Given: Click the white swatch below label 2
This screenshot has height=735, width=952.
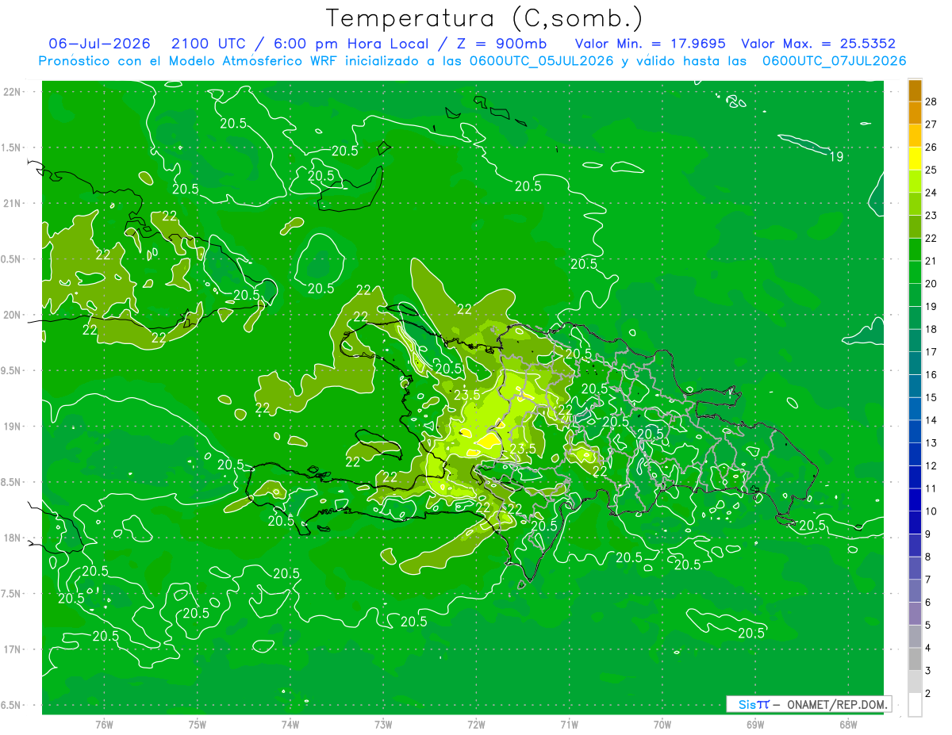Looking at the screenshot, I should (x=915, y=705).
